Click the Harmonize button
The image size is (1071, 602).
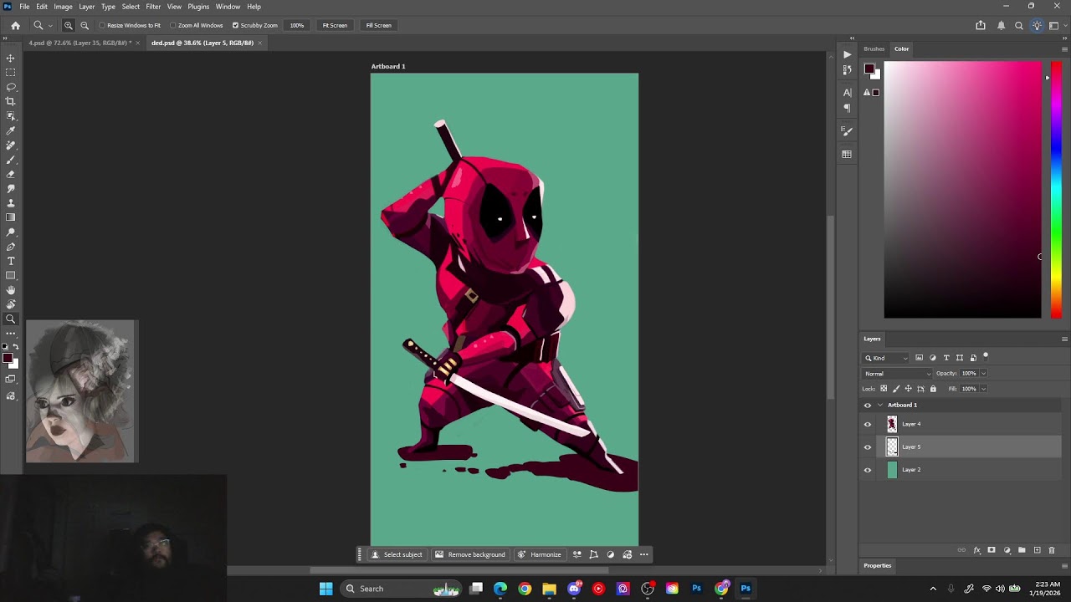click(x=539, y=554)
